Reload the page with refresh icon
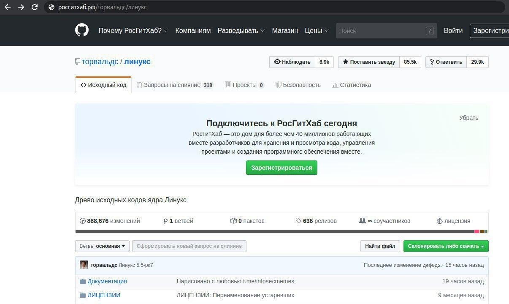The height and width of the screenshot is (304, 509). [35, 7]
